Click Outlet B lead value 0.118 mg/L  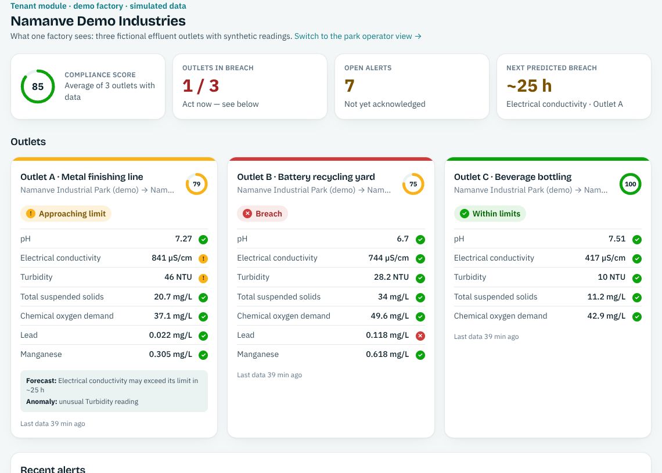click(387, 335)
